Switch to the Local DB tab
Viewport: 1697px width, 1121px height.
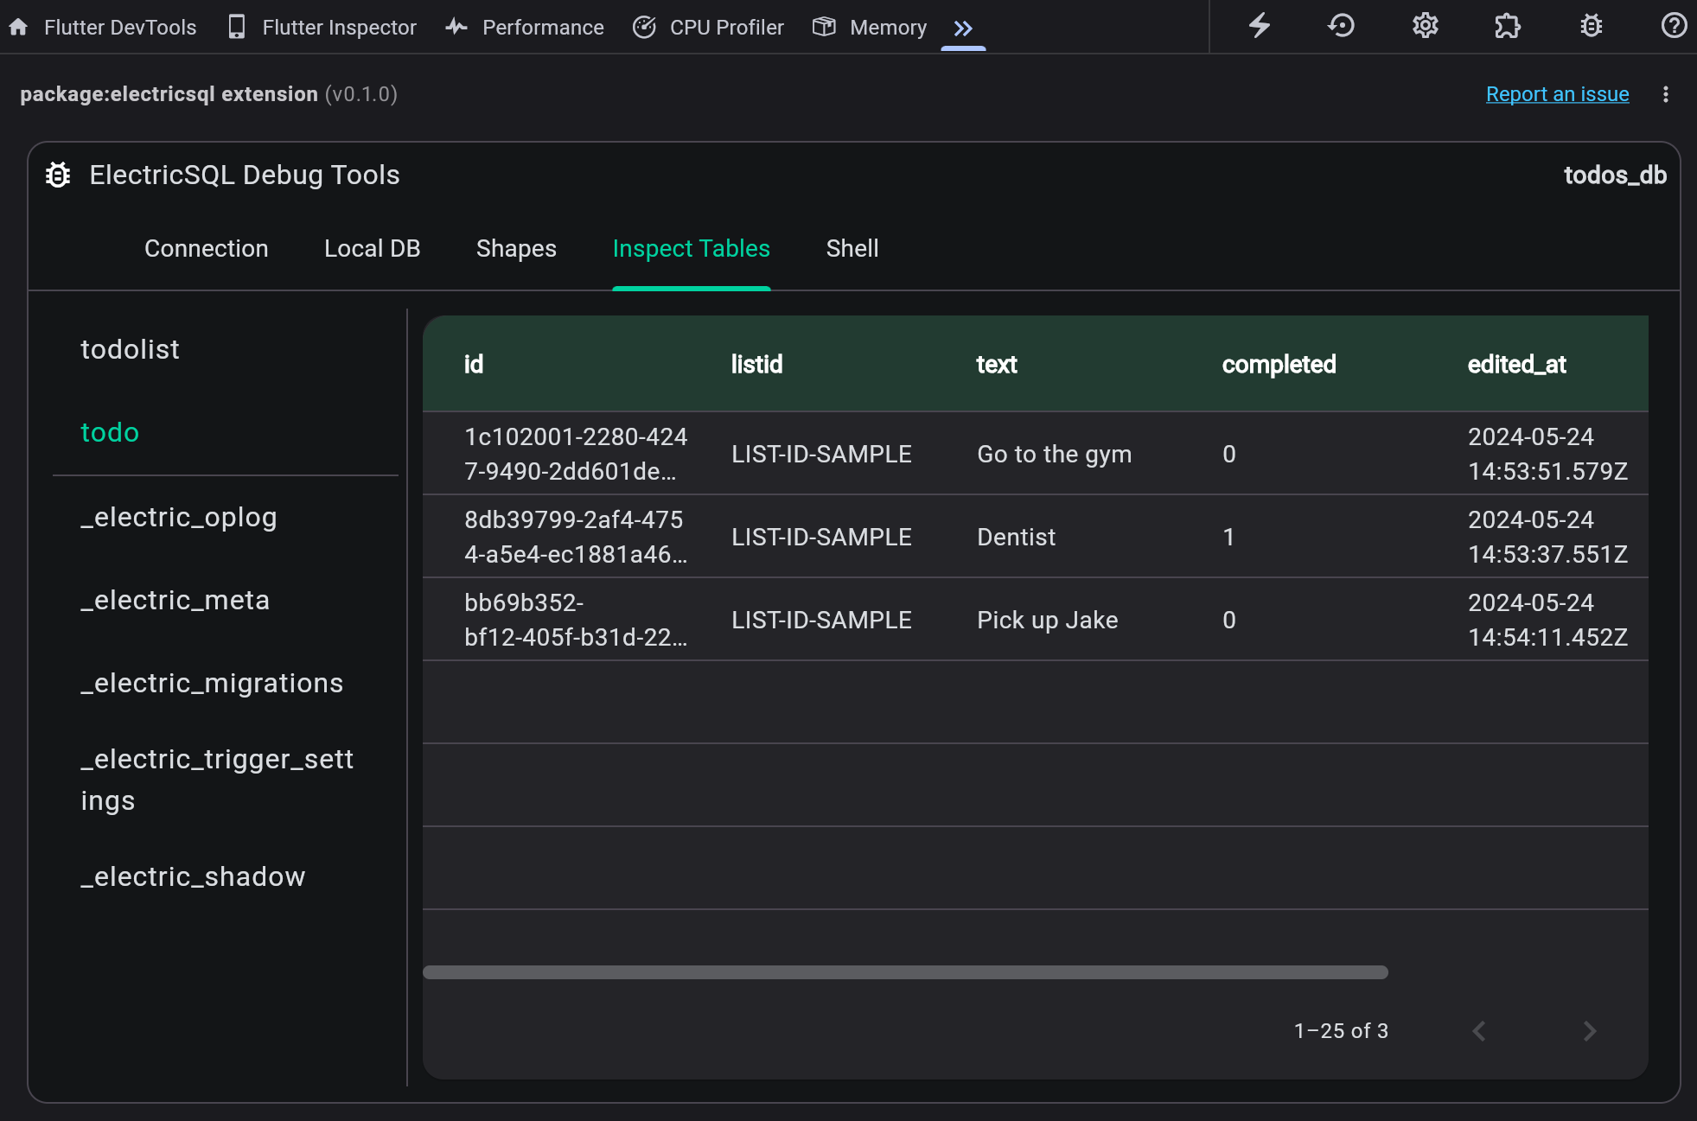tap(372, 249)
